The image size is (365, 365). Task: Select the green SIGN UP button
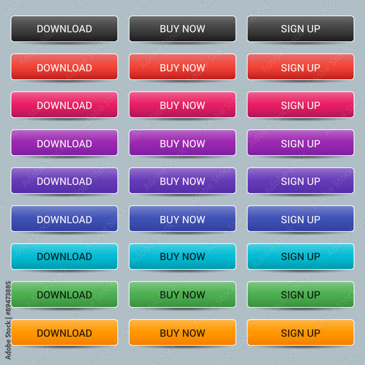pos(300,295)
